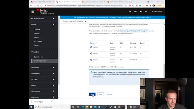Screen dimensions: 194x109
Task: Click the Back button
Action: click(x=100, y=94)
